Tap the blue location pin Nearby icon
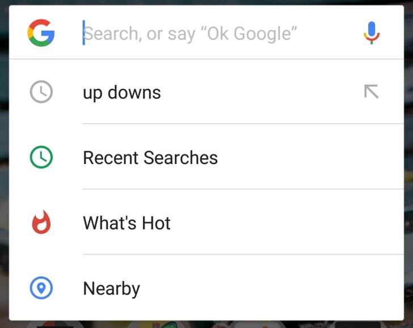Screen dimensions: 413x328 coord(41,288)
